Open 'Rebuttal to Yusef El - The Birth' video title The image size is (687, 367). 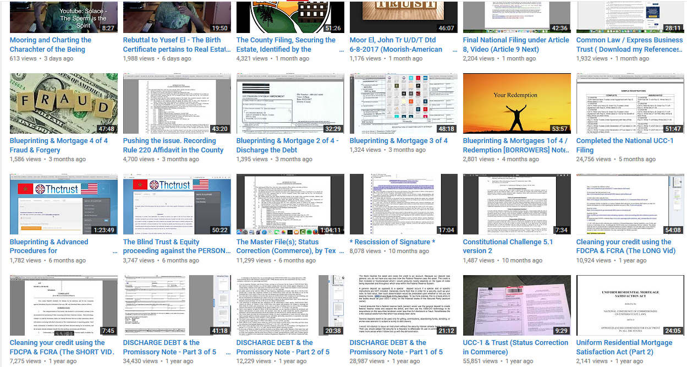pyautogui.click(x=177, y=45)
